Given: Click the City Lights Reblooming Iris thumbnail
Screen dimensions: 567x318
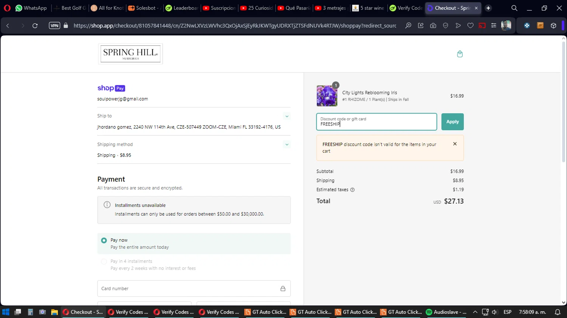Looking at the screenshot, I should [327, 95].
